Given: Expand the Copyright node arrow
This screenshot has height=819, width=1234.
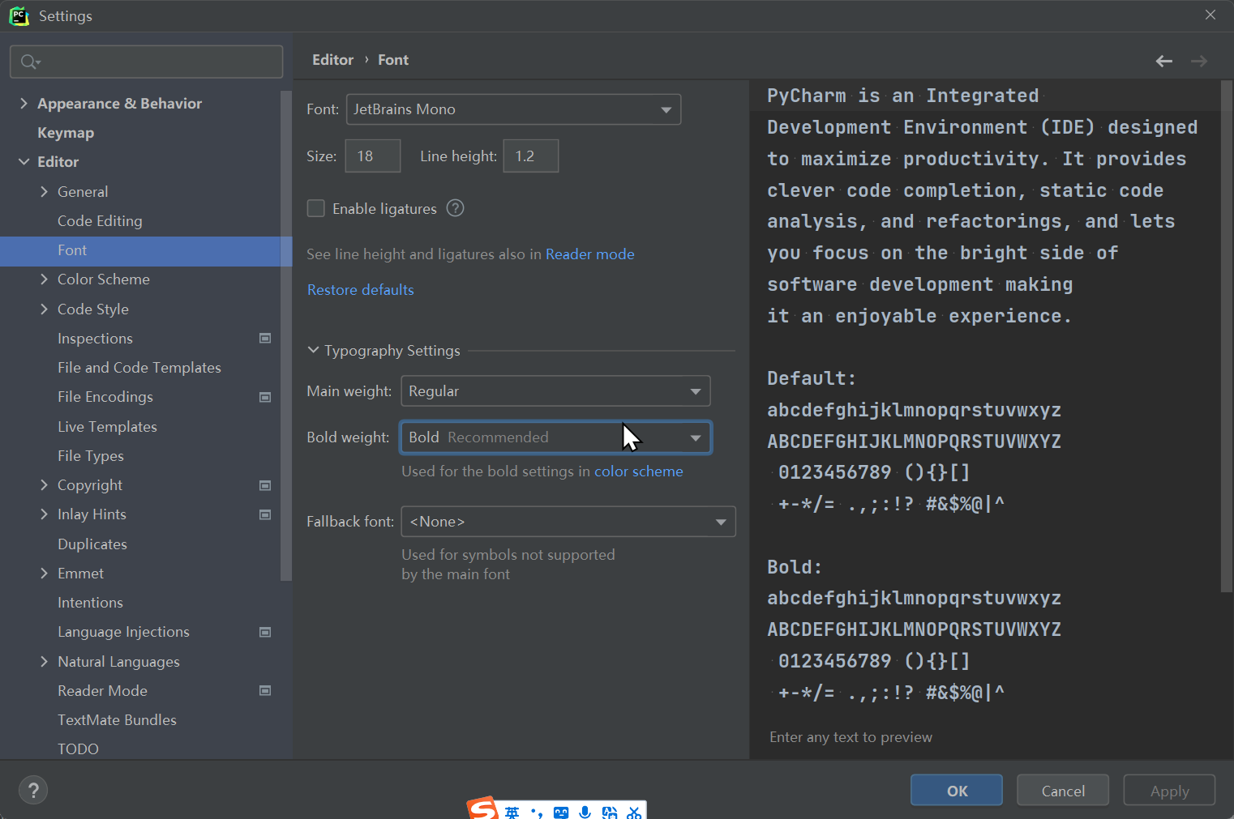Looking at the screenshot, I should pyautogui.click(x=44, y=484).
